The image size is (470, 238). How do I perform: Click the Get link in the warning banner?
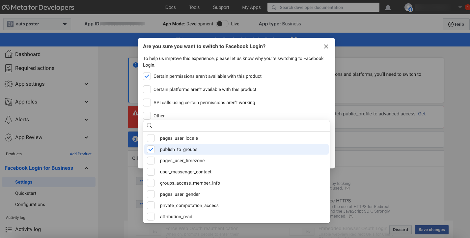click(422, 114)
